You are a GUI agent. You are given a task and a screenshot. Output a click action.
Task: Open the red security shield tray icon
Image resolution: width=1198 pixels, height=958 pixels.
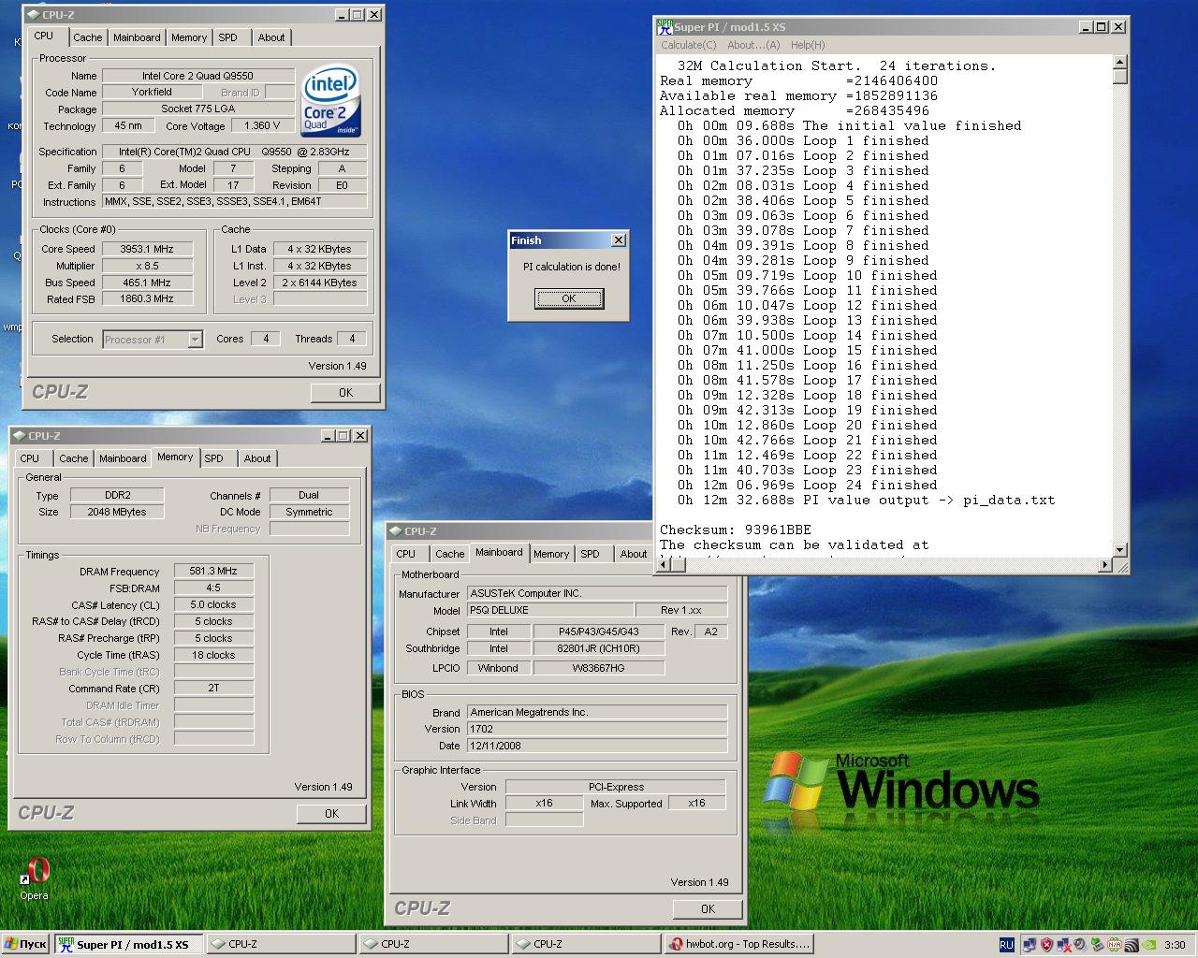1046,945
